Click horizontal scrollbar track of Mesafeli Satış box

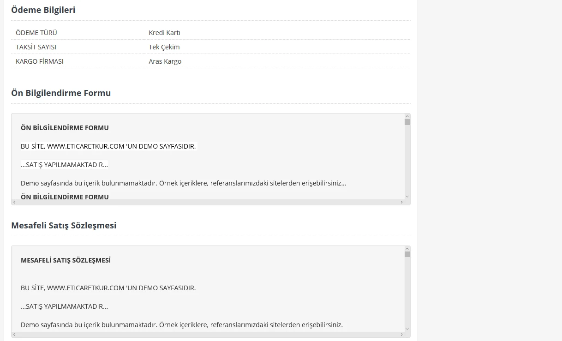pos(208,335)
